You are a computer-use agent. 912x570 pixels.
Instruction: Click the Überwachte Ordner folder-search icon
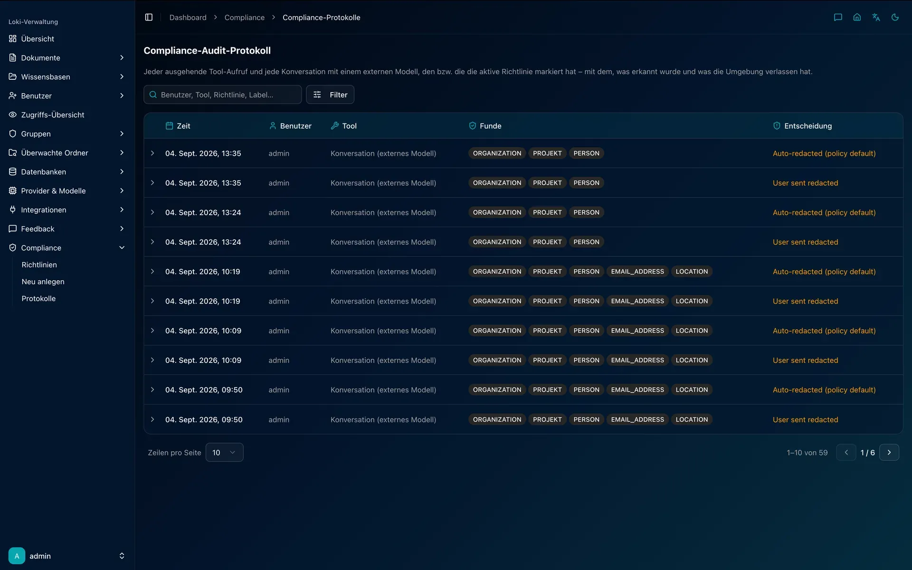pos(13,152)
